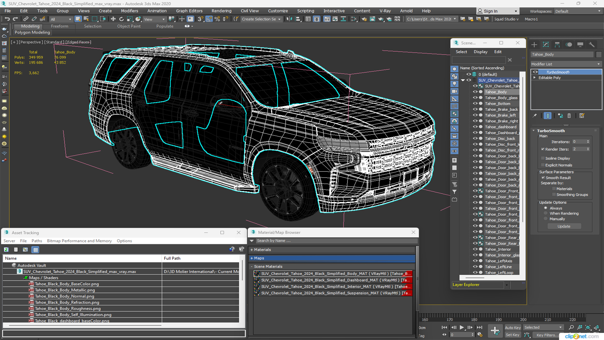
Task: Click the Set Keys large plus-key button
Action: 495,331
